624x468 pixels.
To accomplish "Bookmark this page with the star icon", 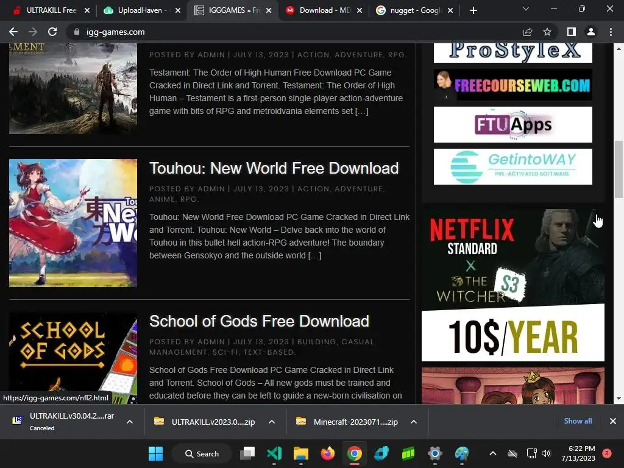I will click(x=547, y=32).
